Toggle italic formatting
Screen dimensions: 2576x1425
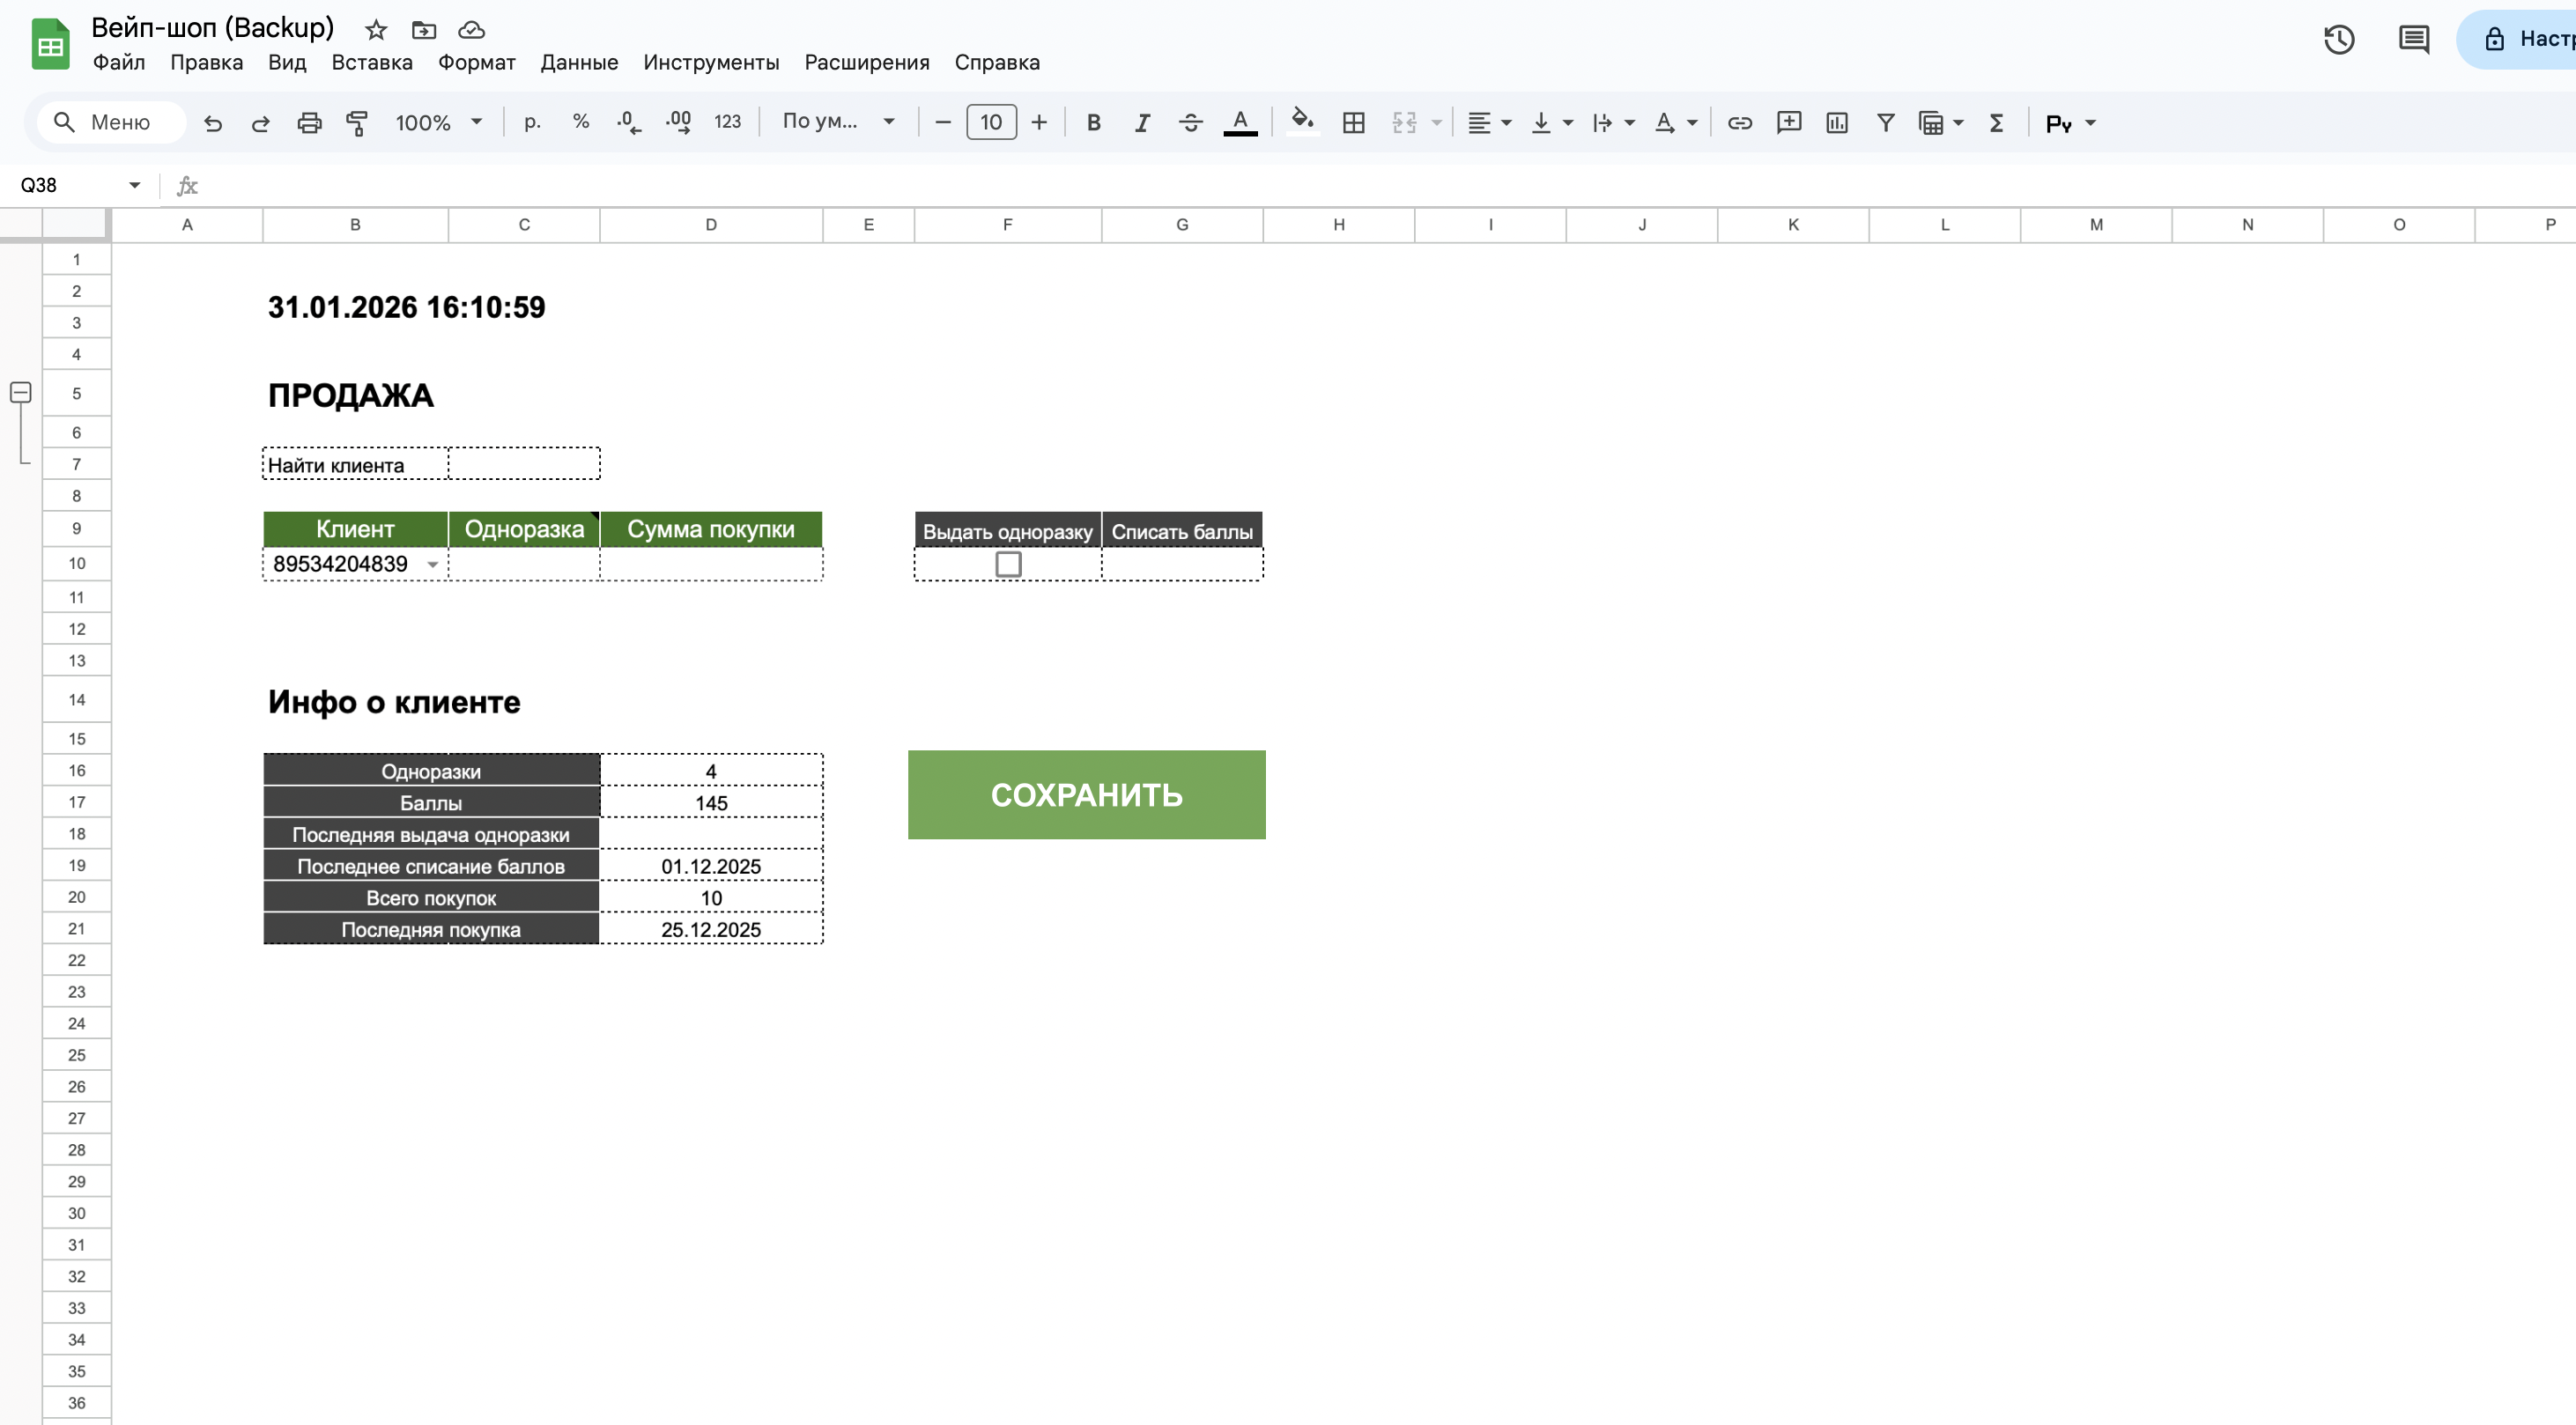[1142, 123]
